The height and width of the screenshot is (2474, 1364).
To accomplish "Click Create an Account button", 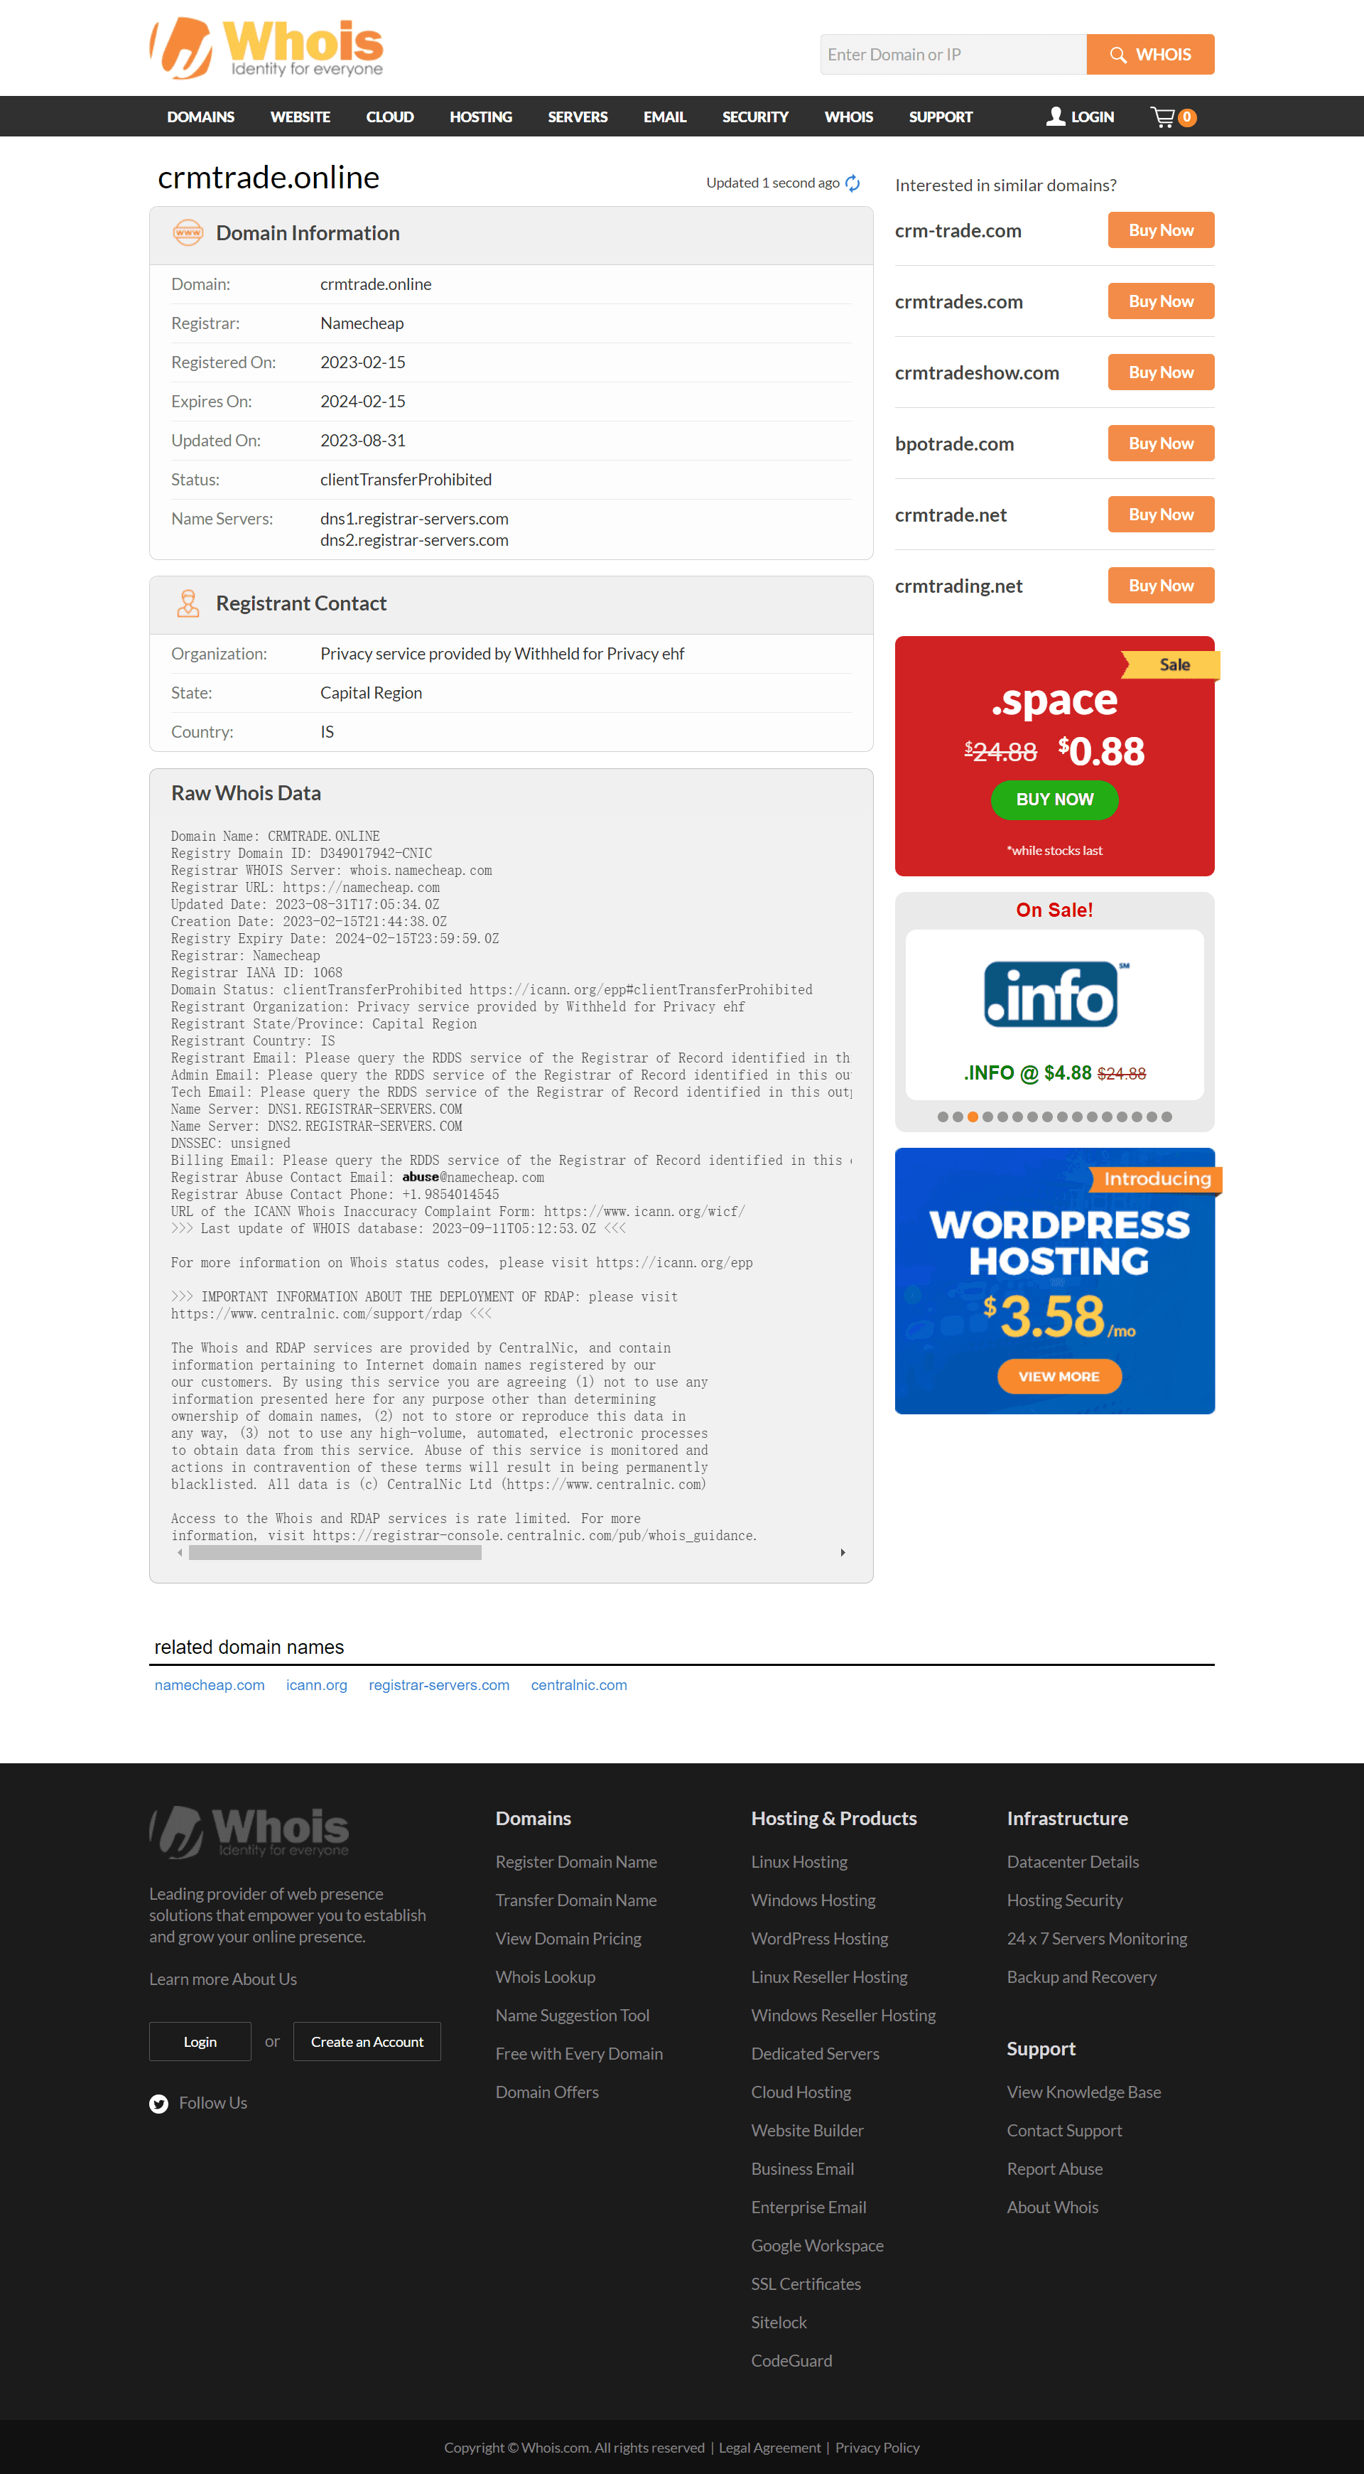I will [x=367, y=2042].
